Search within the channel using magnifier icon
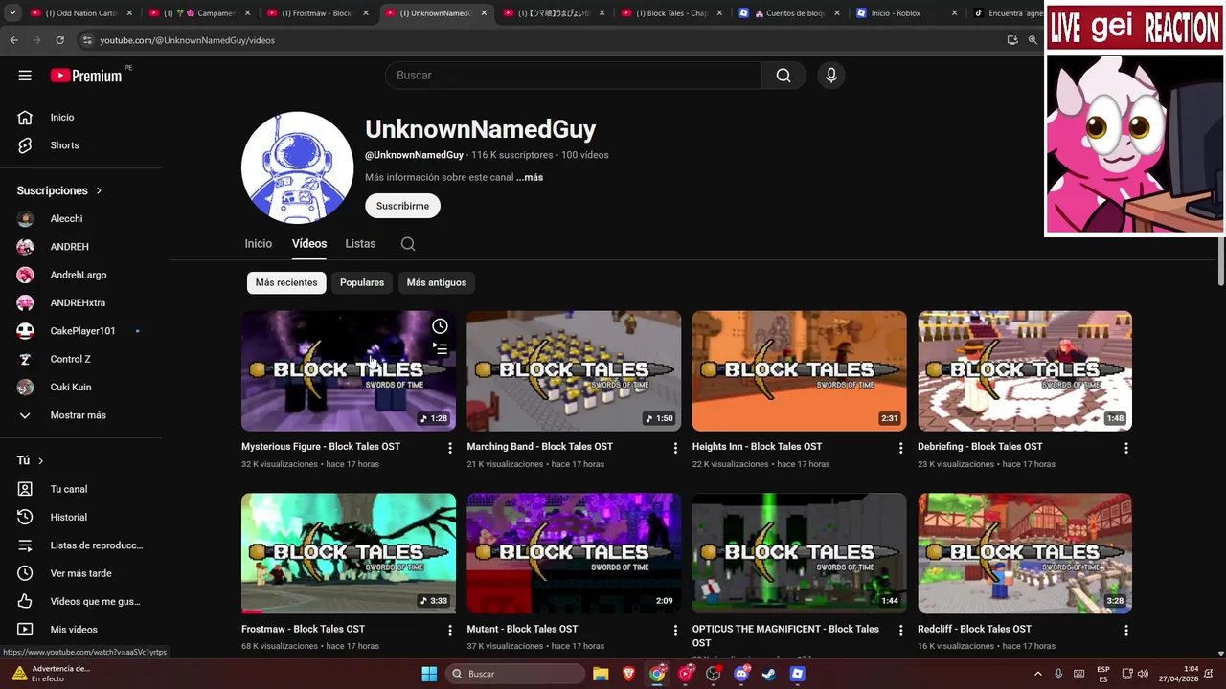1226x689 pixels. pyautogui.click(x=408, y=244)
